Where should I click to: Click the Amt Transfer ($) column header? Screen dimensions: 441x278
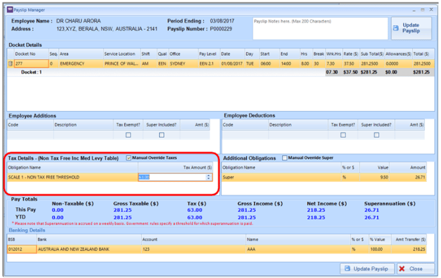pos(409,239)
